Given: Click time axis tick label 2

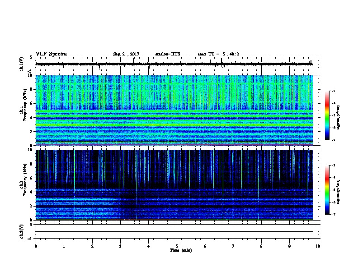Looking at the screenshot, I should coord(92,246).
